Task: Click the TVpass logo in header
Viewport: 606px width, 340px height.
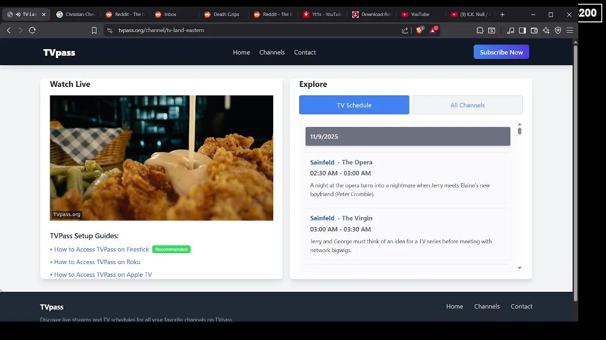Action: tap(59, 52)
